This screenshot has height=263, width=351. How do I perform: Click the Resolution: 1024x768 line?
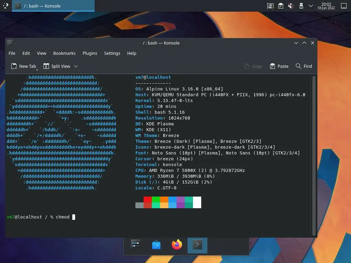click(163, 118)
